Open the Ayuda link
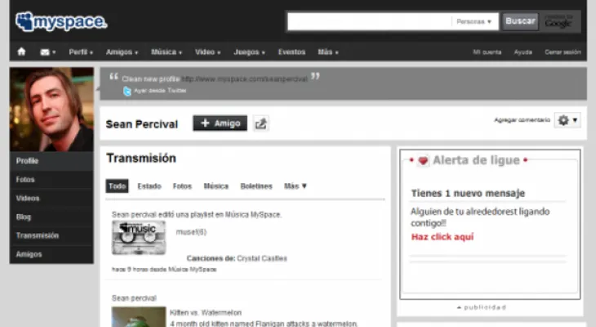 (523, 52)
